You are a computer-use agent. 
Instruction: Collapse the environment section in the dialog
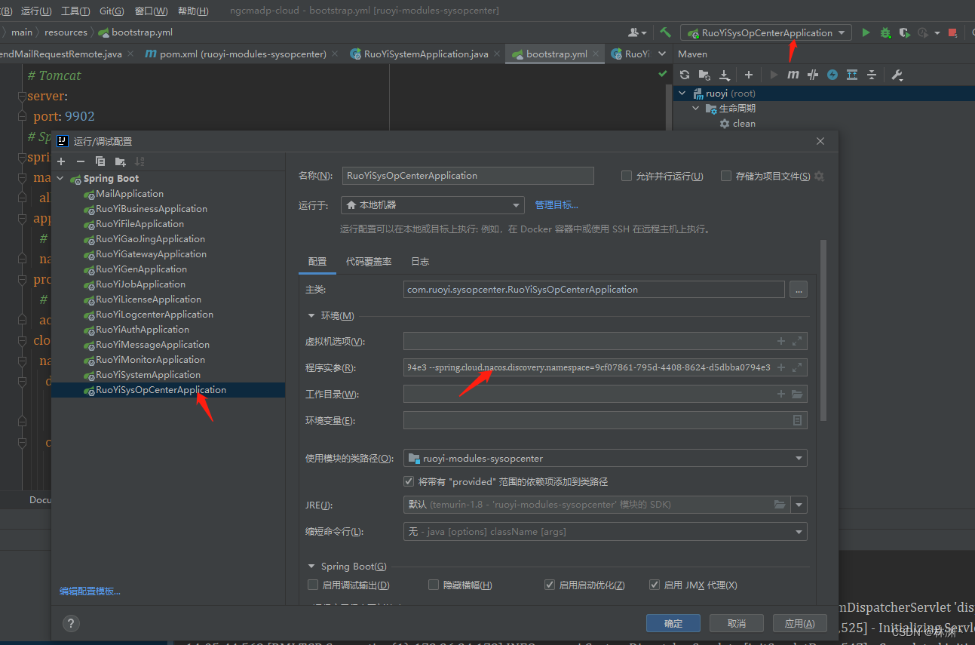[311, 316]
